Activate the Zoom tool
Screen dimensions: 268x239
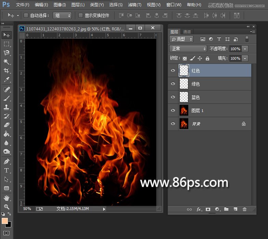coord(6,207)
